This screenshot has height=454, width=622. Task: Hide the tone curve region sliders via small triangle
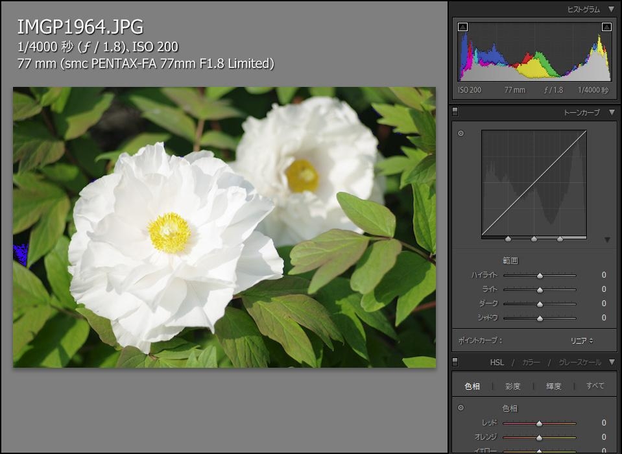(607, 240)
